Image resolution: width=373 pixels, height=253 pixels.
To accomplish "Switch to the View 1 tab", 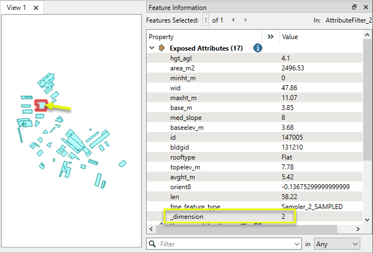I will 16,8.
